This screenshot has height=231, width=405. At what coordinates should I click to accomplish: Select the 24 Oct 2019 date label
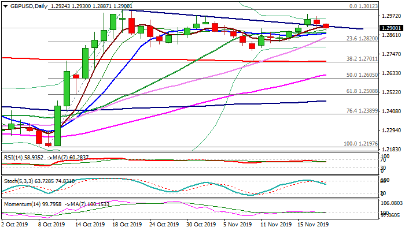click(x=164, y=225)
